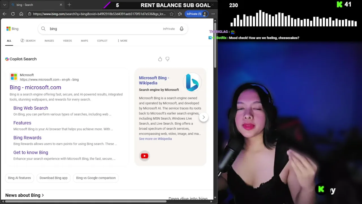Select the 'Bing AI features' suggestion chip
This screenshot has height=204, width=362.
[x=19, y=178]
